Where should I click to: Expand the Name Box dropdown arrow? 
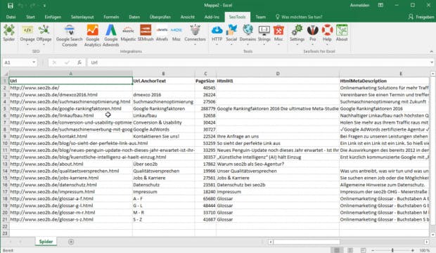click(x=34, y=63)
